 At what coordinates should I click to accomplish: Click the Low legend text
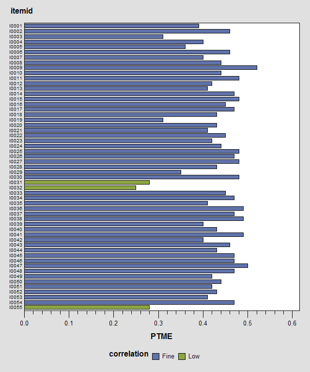pos(194,356)
